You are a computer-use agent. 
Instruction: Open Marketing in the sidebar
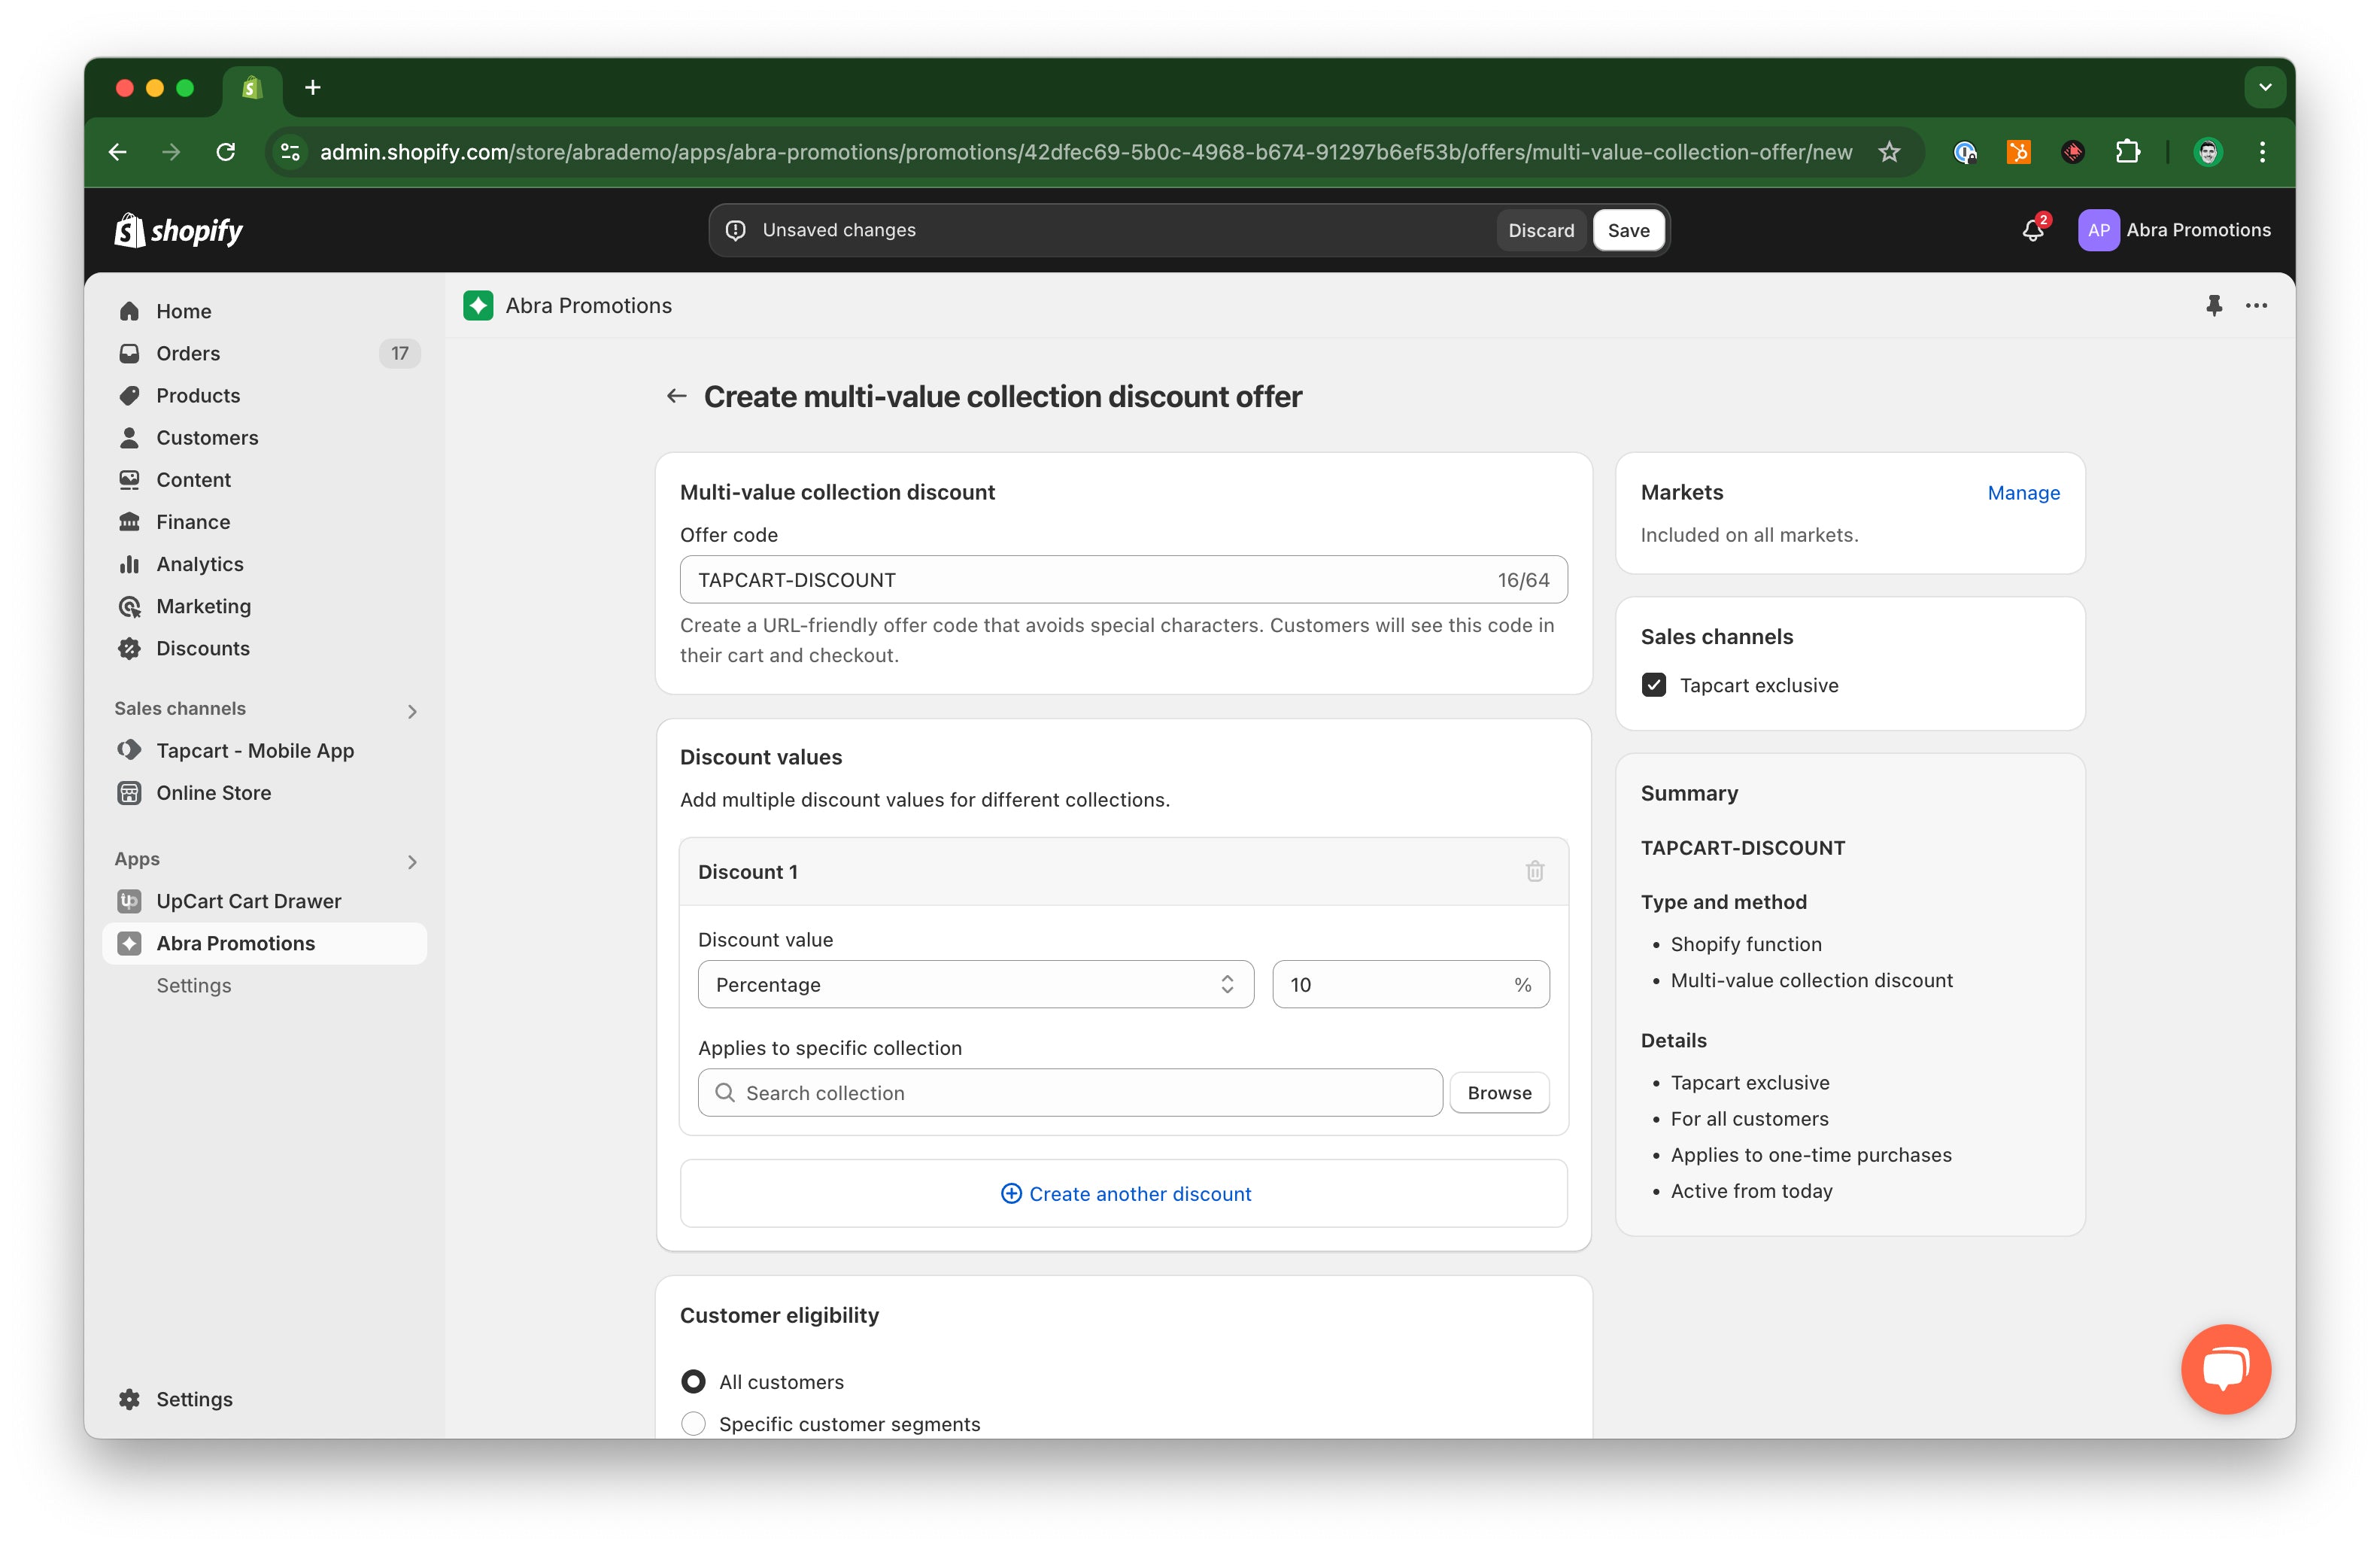pos(265,606)
